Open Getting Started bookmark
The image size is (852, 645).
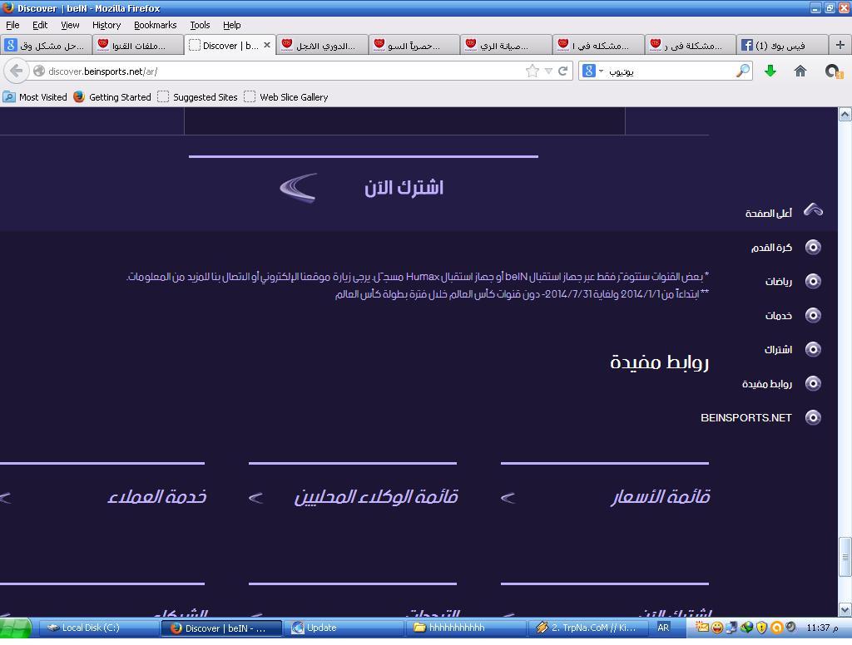112,97
